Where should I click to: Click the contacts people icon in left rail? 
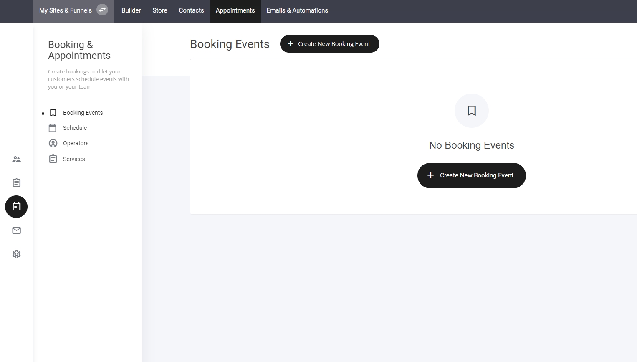tap(16, 159)
